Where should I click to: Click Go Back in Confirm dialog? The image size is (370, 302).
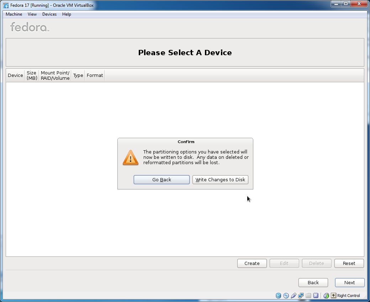(x=162, y=180)
